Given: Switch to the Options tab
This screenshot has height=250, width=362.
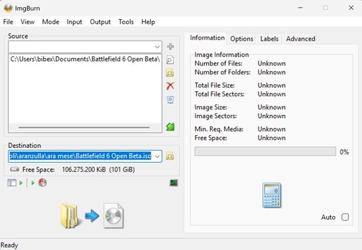Looking at the screenshot, I should (x=242, y=39).
